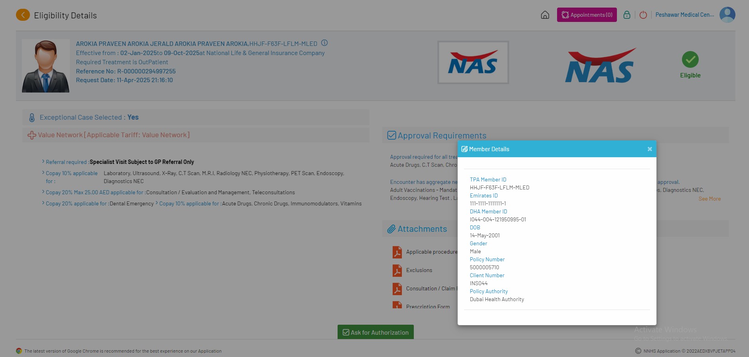Image resolution: width=749 pixels, height=357 pixels.
Task: Open Appointments (0) button
Action: pos(587,15)
